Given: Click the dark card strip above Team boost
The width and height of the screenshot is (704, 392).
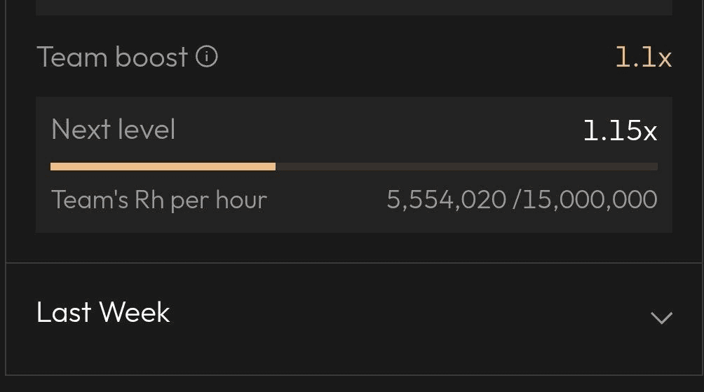Looking at the screenshot, I should 354,7.
